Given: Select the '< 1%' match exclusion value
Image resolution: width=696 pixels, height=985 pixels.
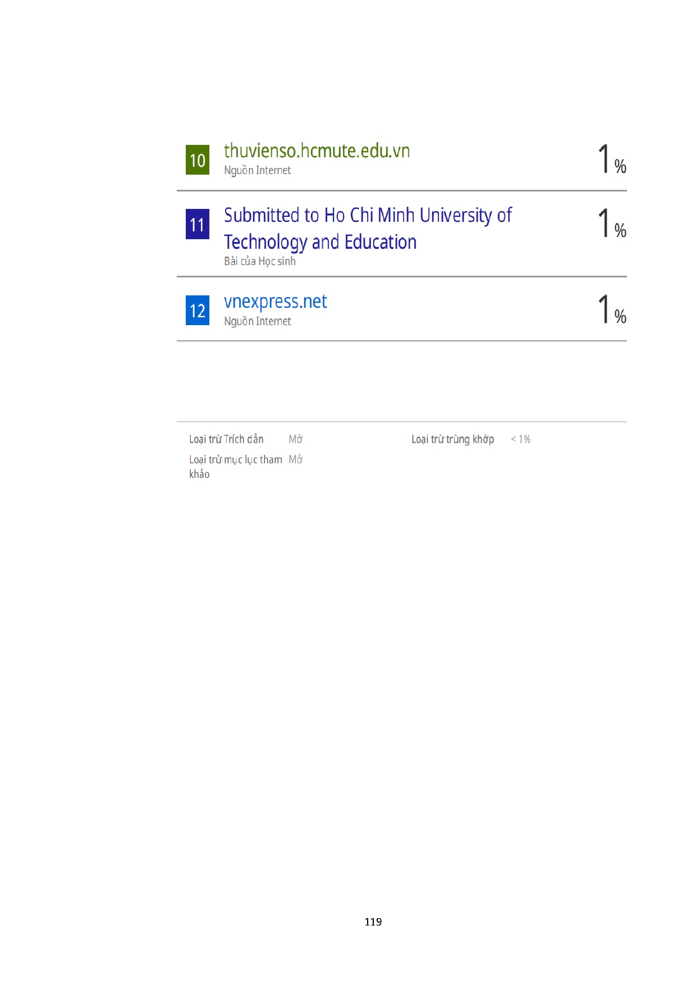Looking at the screenshot, I should tap(520, 439).
